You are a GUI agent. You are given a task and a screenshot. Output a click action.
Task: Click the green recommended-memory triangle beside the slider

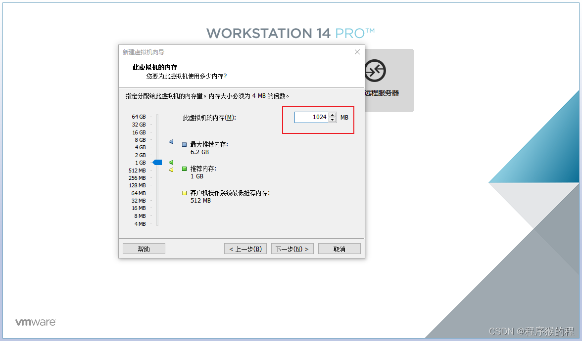tap(171, 162)
